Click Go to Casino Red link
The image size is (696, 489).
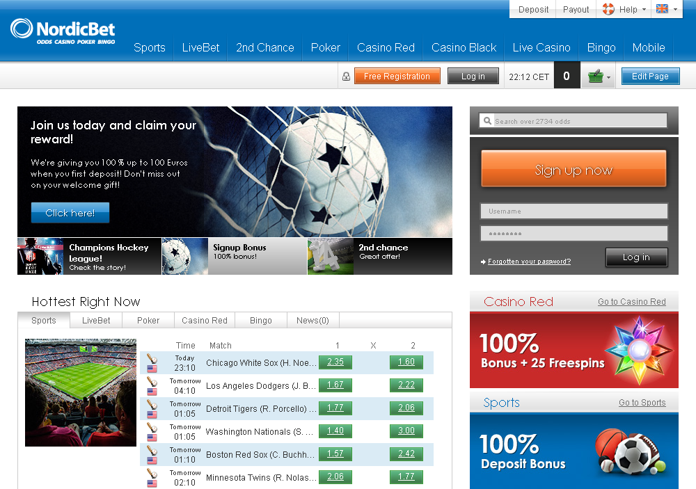(632, 302)
